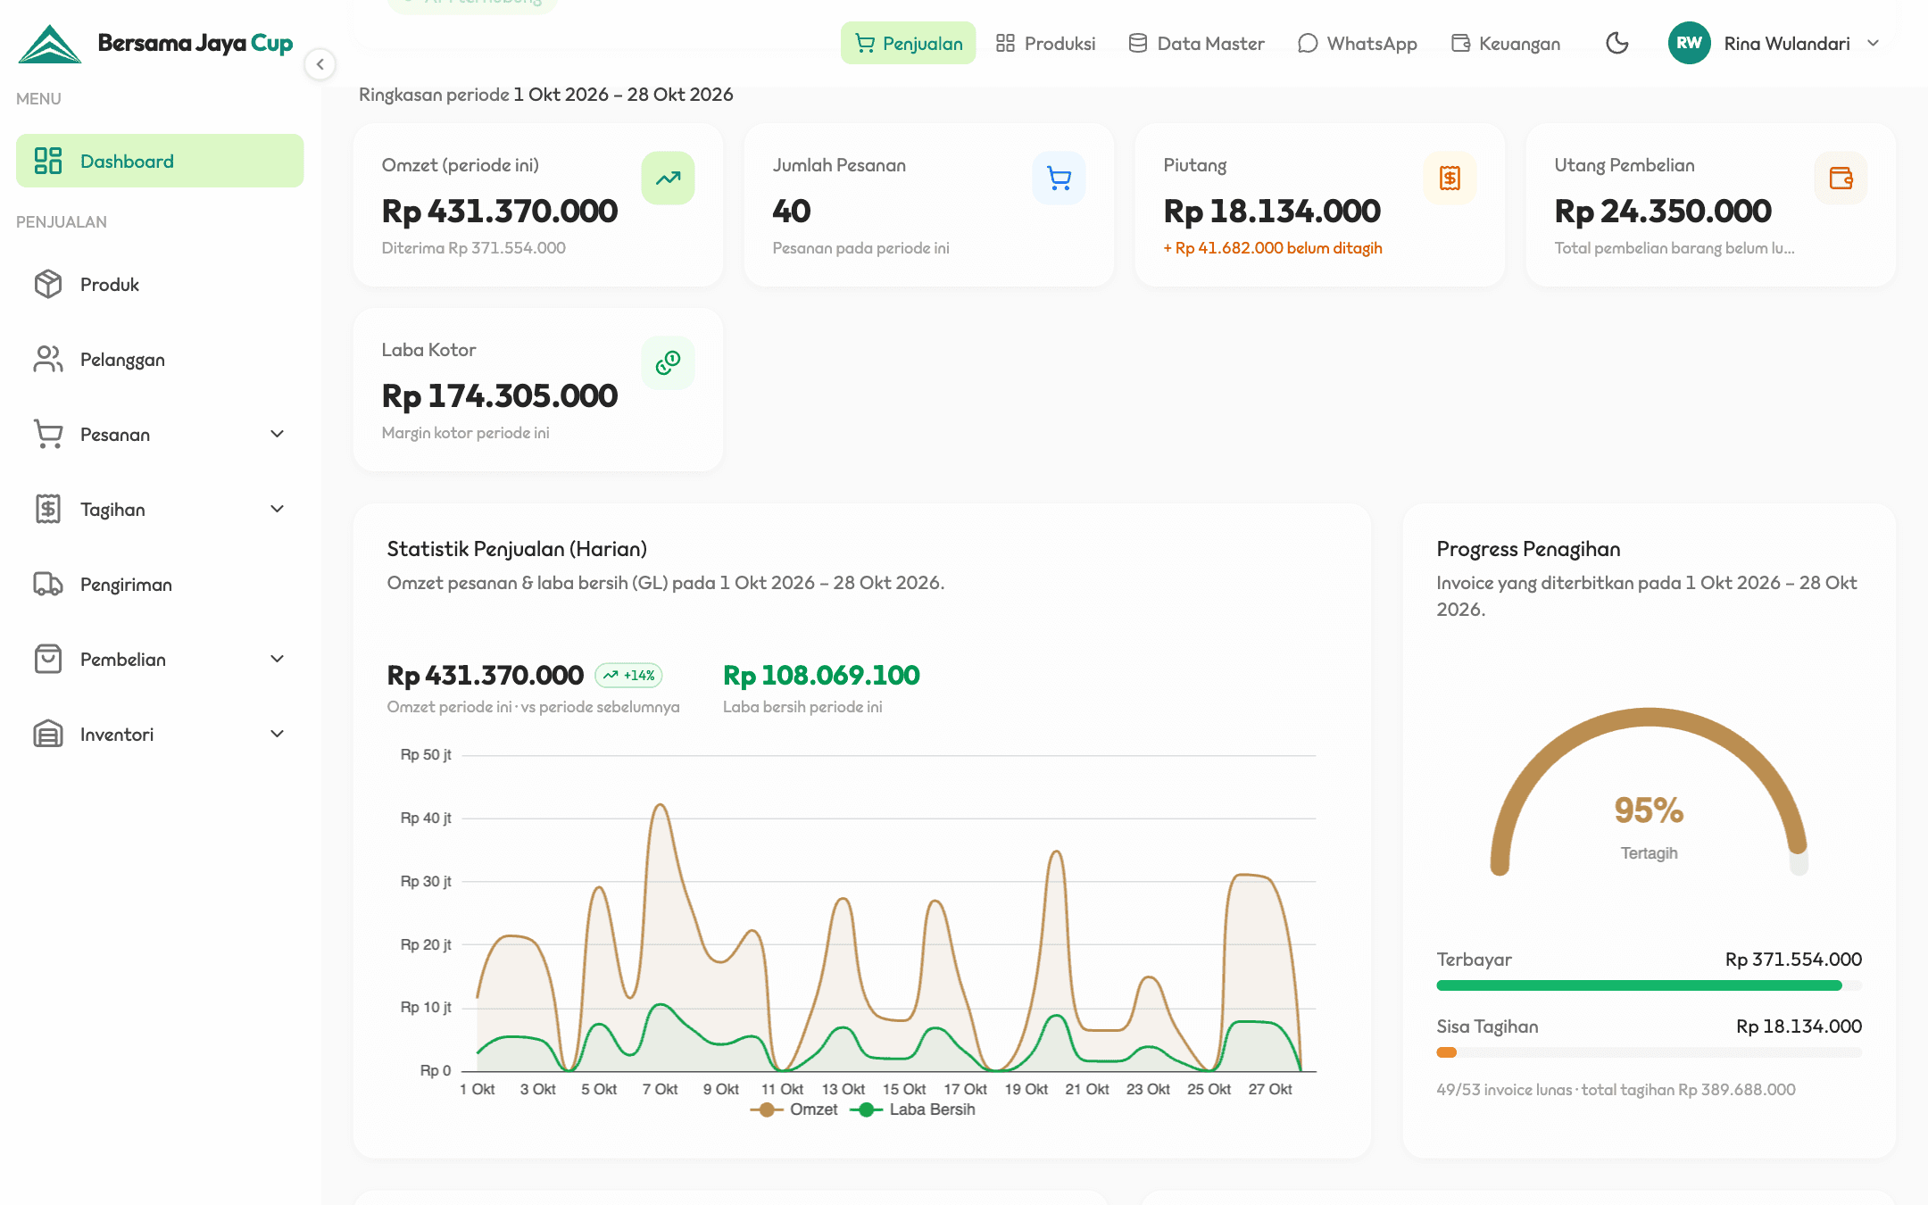
Task: Click the 7 Okt peak on the sales chart
Action: click(661, 805)
